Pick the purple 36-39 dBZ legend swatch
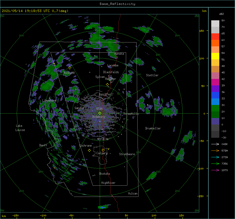Screen dimensions: 235x219 [215, 89]
